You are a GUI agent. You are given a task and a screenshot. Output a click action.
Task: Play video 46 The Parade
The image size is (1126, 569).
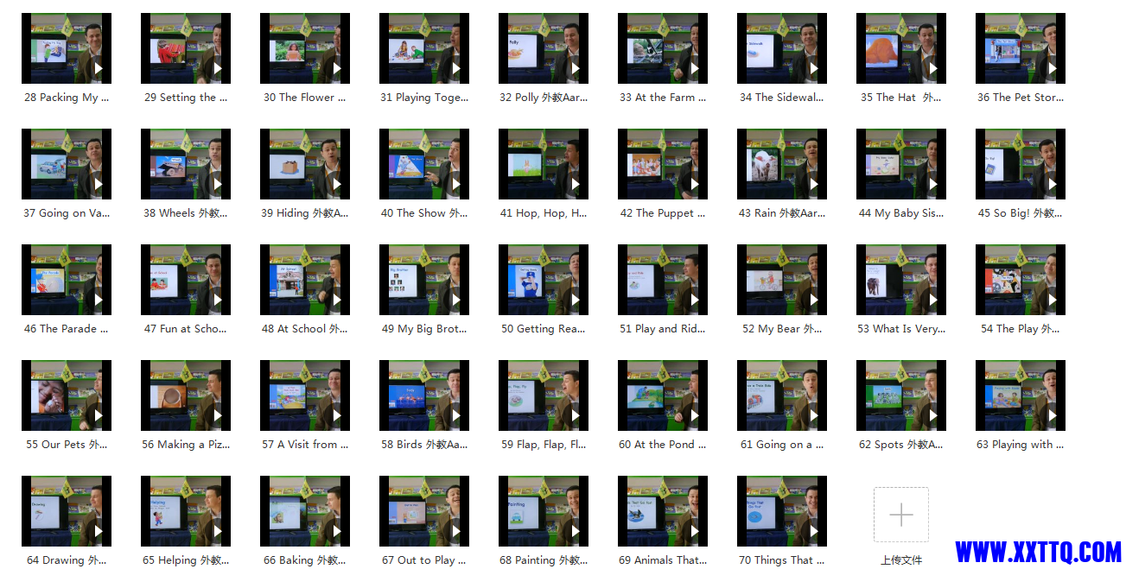point(67,280)
